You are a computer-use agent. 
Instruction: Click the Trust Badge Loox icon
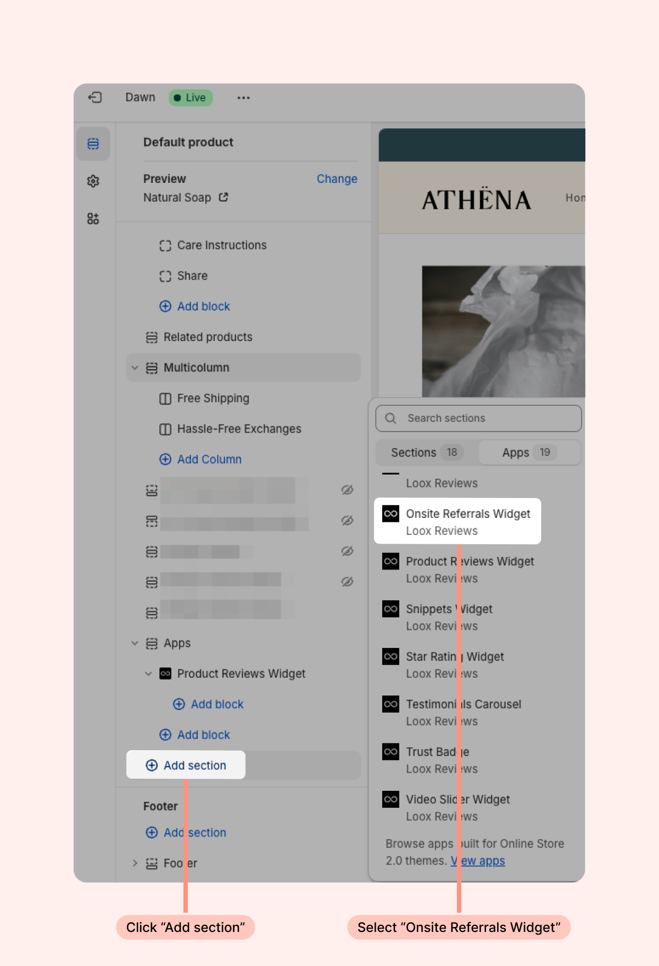[x=390, y=752]
